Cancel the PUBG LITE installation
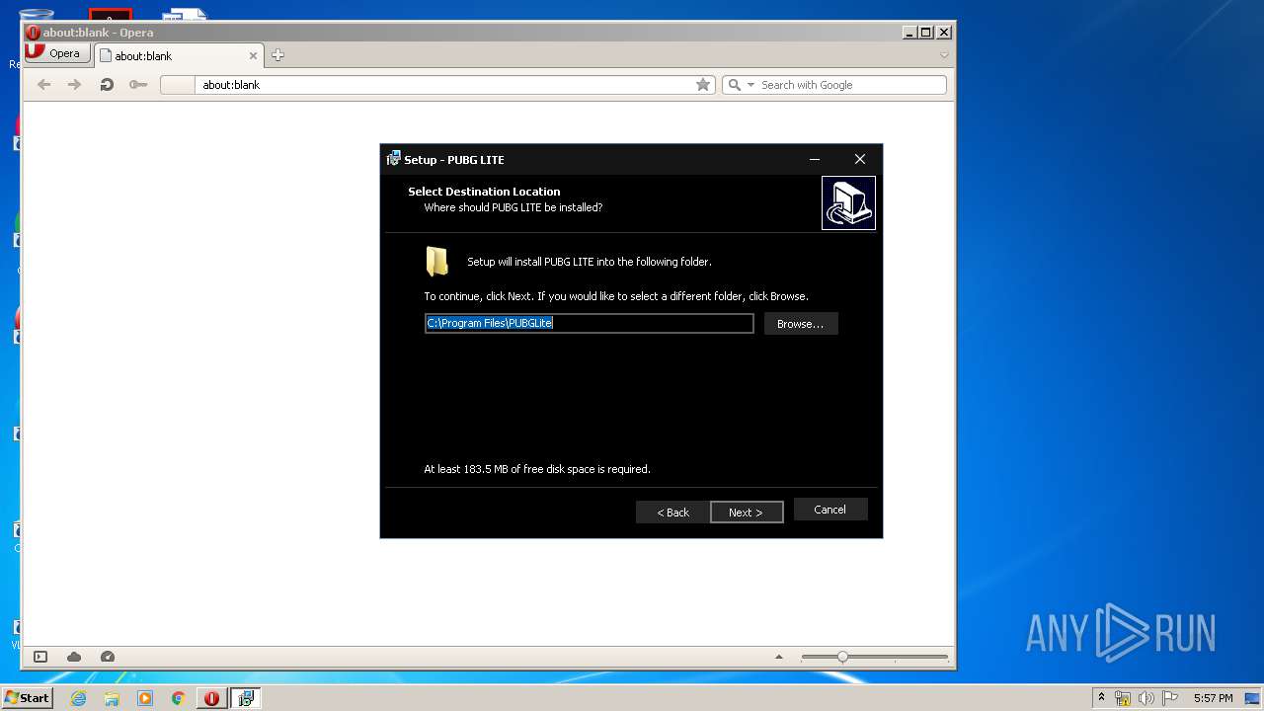 (x=829, y=510)
